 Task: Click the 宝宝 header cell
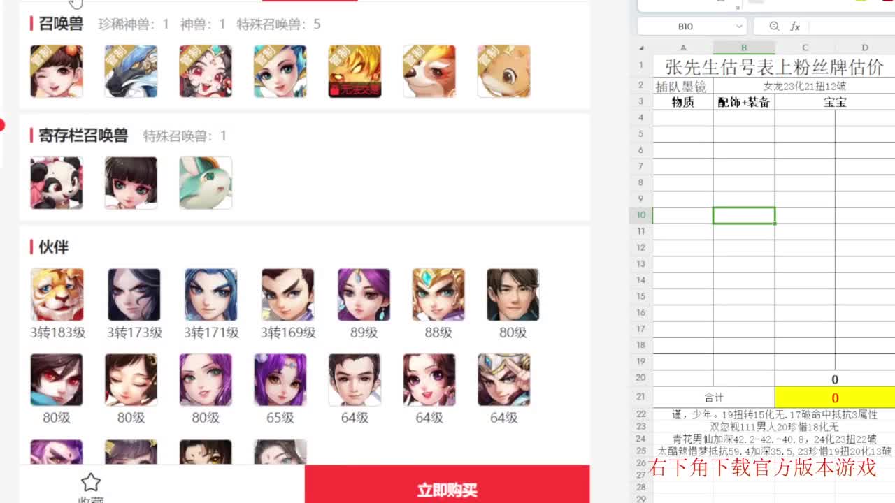pos(835,102)
